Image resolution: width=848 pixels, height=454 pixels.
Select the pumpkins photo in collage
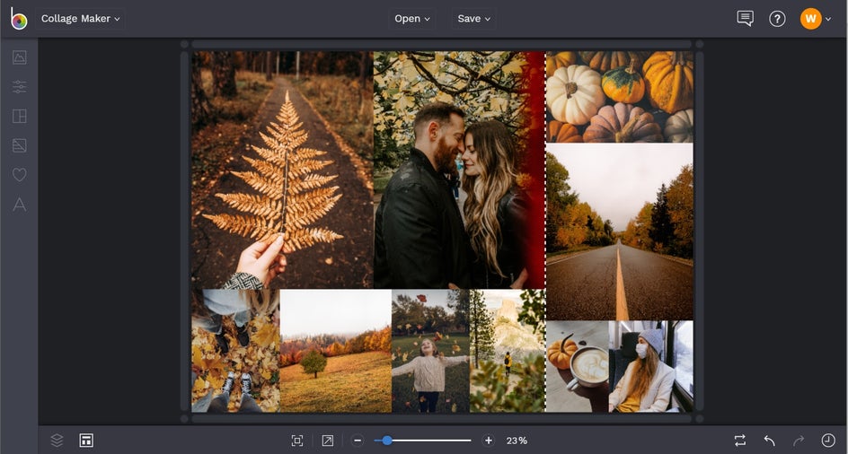tap(619, 96)
